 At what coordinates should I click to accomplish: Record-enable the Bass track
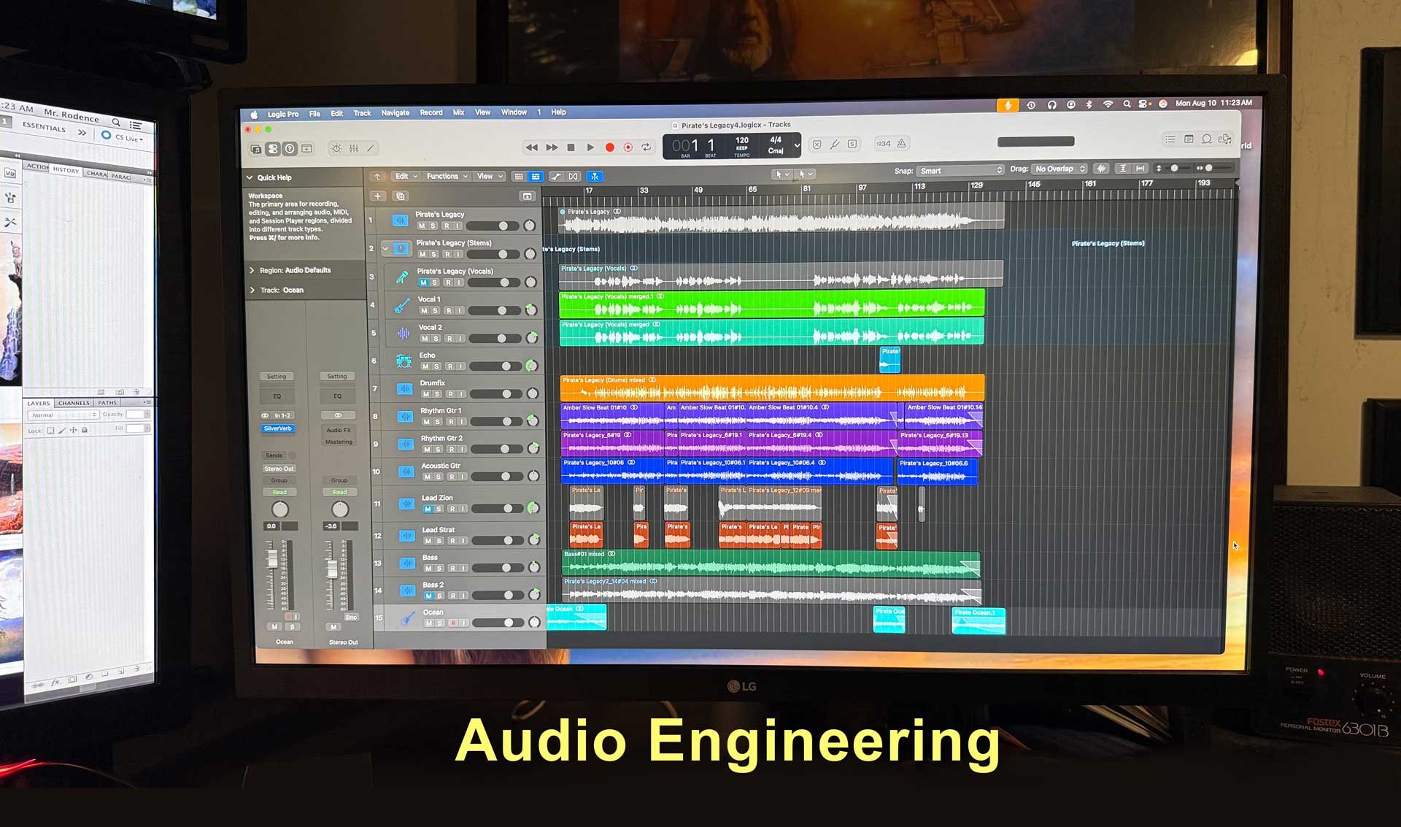[452, 569]
